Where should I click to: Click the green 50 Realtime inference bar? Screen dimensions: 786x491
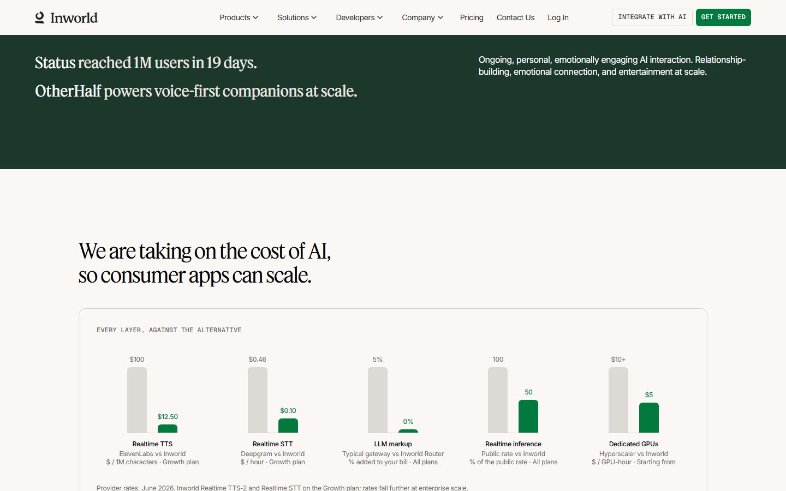[528, 416]
